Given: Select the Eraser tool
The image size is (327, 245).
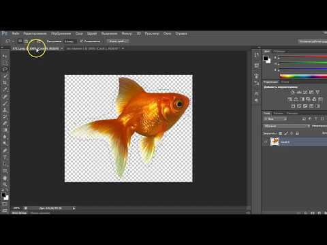Looking at the screenshot, I should click(x=5, y=124).
